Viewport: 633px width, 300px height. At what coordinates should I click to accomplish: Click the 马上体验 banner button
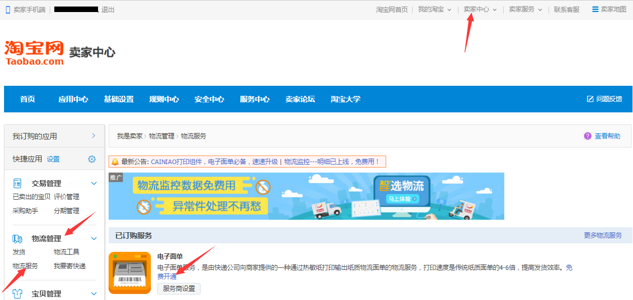402,199
